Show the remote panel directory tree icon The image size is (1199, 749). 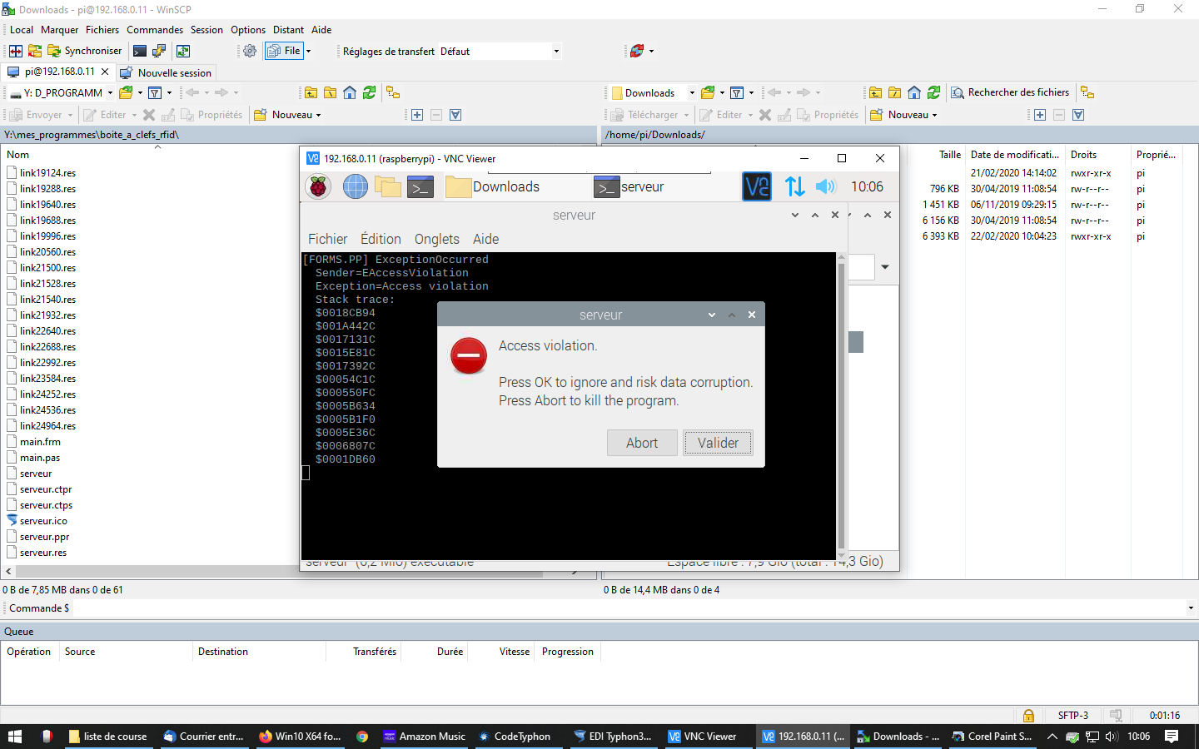pyautogui.click(x=1087, y=92)
